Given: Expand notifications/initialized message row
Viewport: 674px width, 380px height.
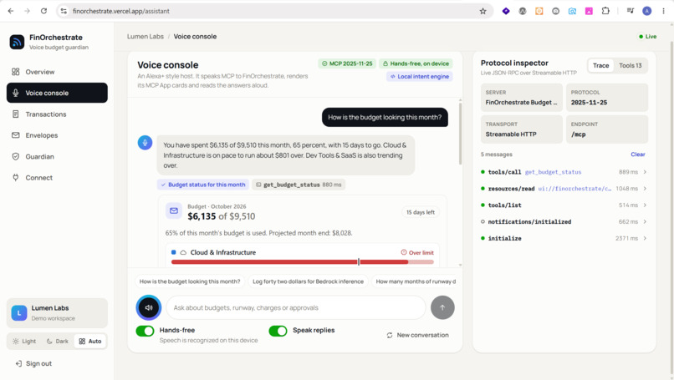Looking at the screenshot, I should (x=564, y=222).
